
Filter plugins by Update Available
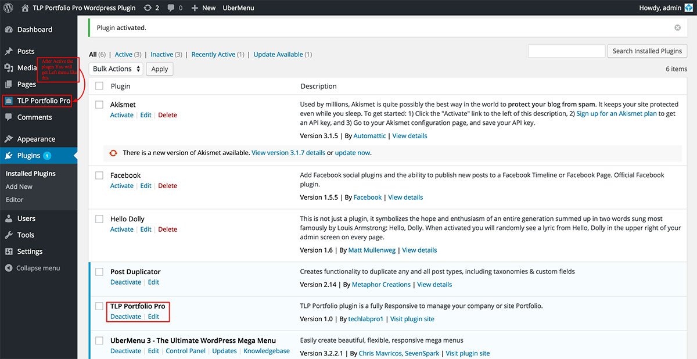[x=278, y=54]
